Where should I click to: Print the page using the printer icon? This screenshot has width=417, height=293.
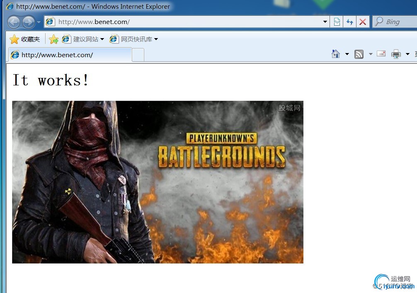(x=396, y=54)
